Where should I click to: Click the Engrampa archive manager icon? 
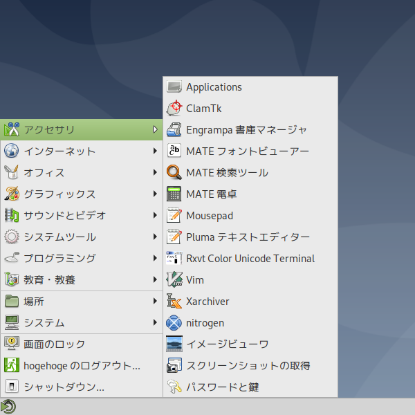coord(174,130)
